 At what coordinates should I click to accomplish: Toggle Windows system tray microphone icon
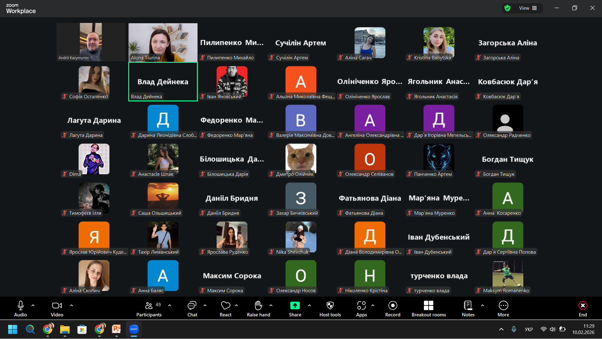[x=514, y=329]
